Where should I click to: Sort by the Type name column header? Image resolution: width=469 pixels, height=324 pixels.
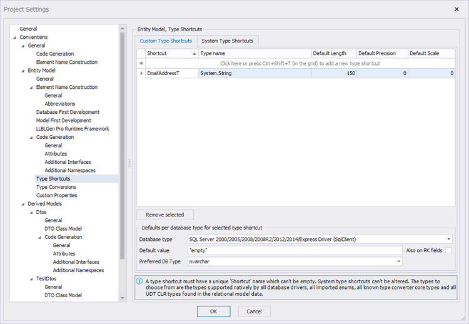pos(255,53)
